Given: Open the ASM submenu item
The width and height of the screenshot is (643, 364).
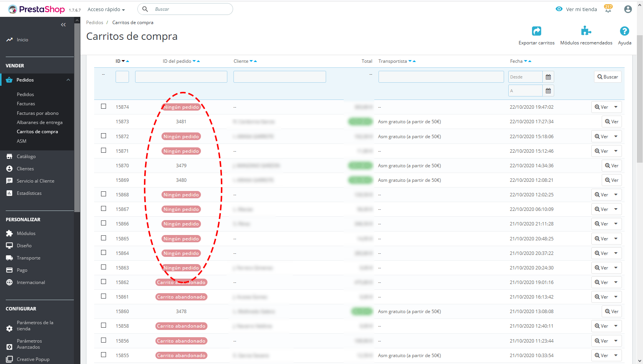Looking at the screenshot, I should 21,141.
